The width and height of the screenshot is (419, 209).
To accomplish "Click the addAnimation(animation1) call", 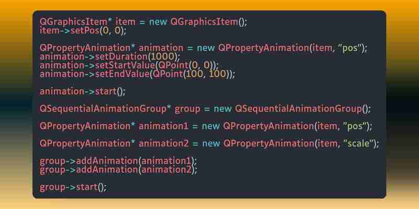I will 136,161.
